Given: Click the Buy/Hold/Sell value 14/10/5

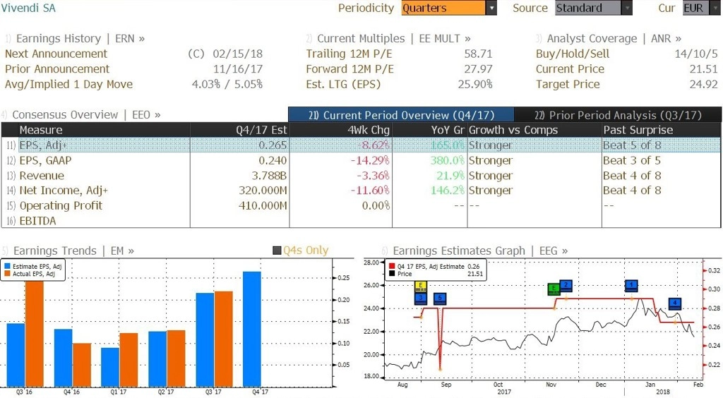Looking at the screenshot, I should (696, 54).
